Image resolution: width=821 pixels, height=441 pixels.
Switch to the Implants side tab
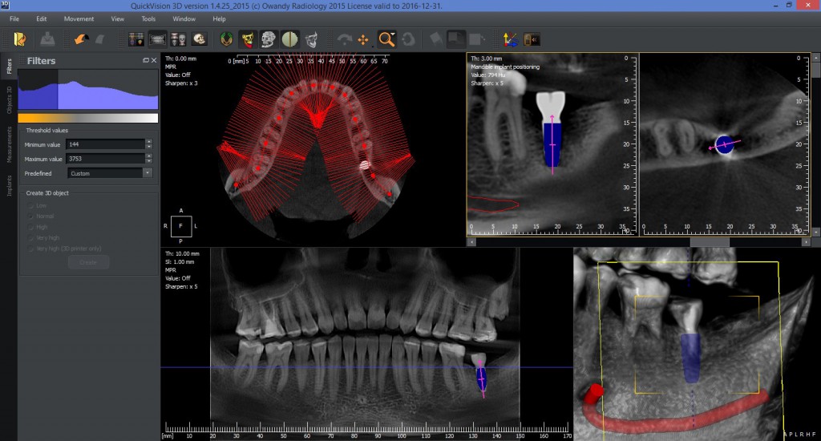click(10, 186)
